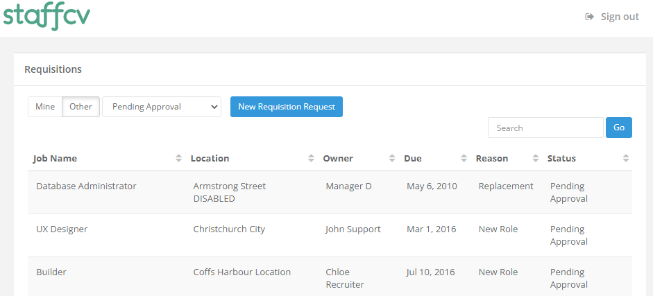Create a New Requisition Request
Screen dimensions: 653x296
pyautogui.click(x=287, y=107)
